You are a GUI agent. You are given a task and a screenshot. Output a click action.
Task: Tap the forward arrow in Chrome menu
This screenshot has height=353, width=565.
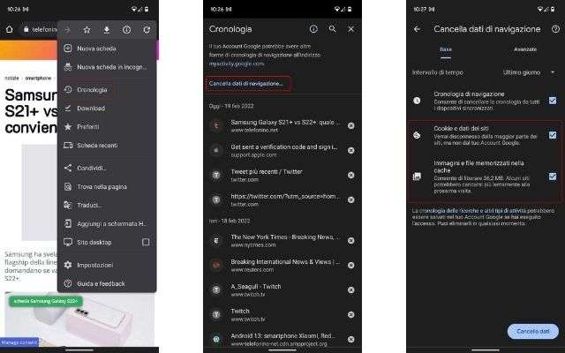coord(67,30)
